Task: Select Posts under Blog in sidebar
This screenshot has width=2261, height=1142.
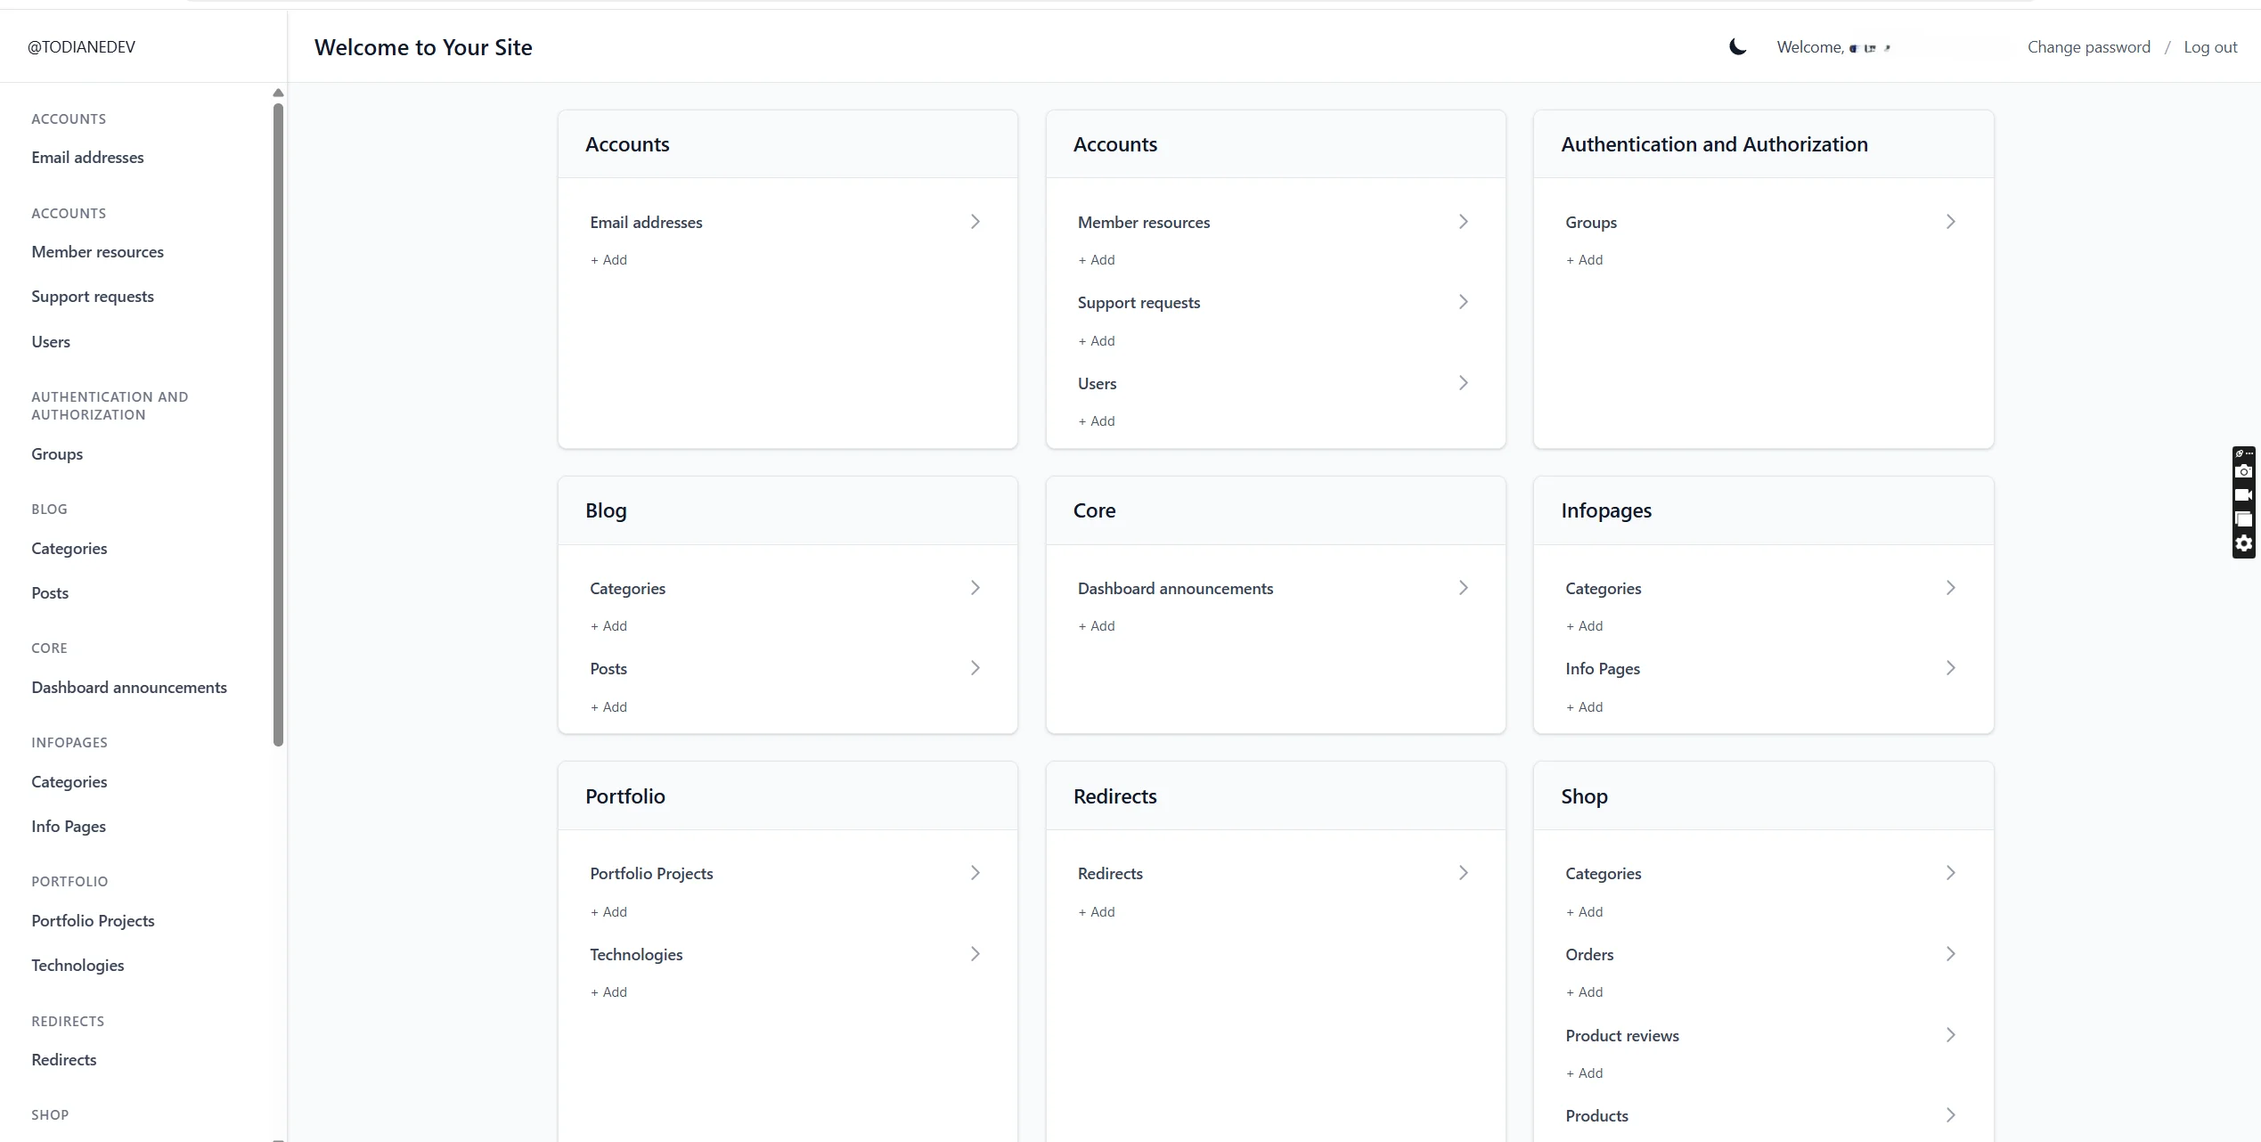Action: pos(50,593)
